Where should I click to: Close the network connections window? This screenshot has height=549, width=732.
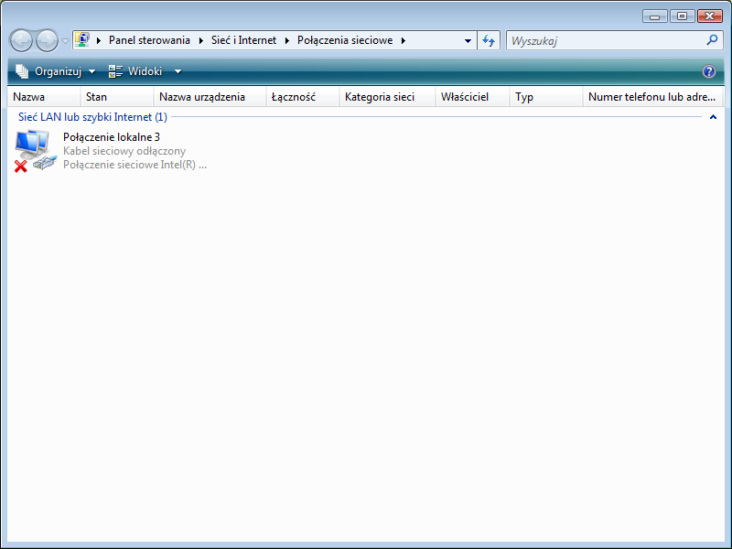click(x=710, y=16)
